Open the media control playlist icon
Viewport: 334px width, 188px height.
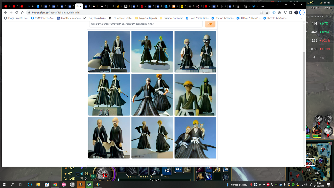coord(285,13)
